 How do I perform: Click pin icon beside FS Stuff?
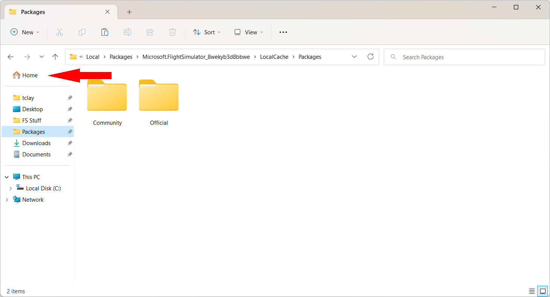pos(70,121)
